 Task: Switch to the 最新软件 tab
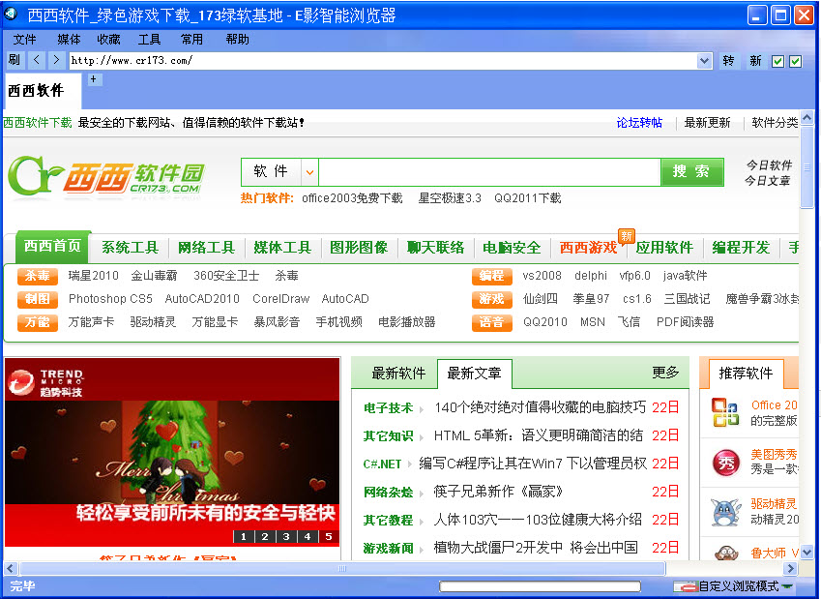click(398, 374)
